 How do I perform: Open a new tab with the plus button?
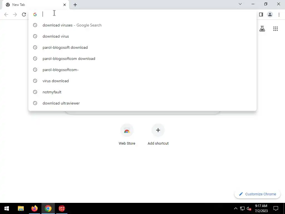tap(75, 5)
